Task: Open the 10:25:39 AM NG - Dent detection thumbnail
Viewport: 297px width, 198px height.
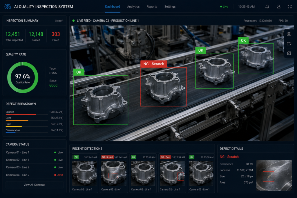Action: point(172,173)
